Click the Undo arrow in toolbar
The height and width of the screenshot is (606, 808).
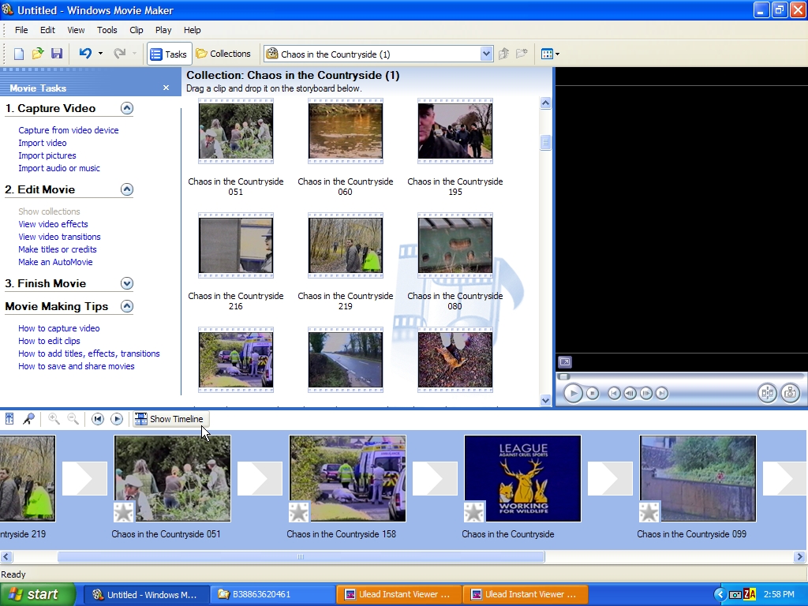tap(85, 54)
